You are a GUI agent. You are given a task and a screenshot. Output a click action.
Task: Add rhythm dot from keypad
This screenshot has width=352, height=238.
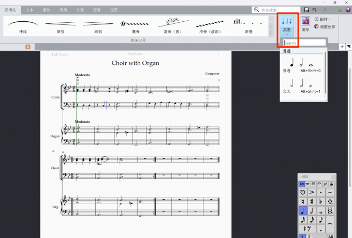point(321,229)
